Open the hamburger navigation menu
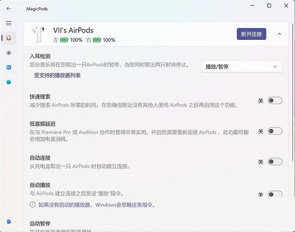Image resolution: width=295 pixels, height=232 pixels. pyautogui.click(x=9, y=23)
